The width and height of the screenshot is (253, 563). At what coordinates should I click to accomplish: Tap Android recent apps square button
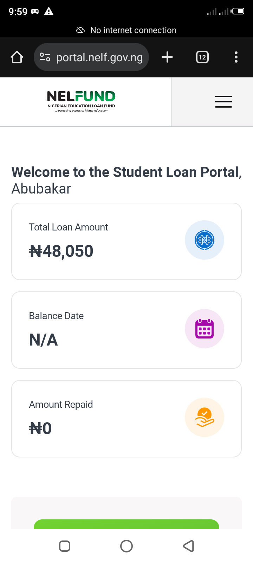pos(65,546)
